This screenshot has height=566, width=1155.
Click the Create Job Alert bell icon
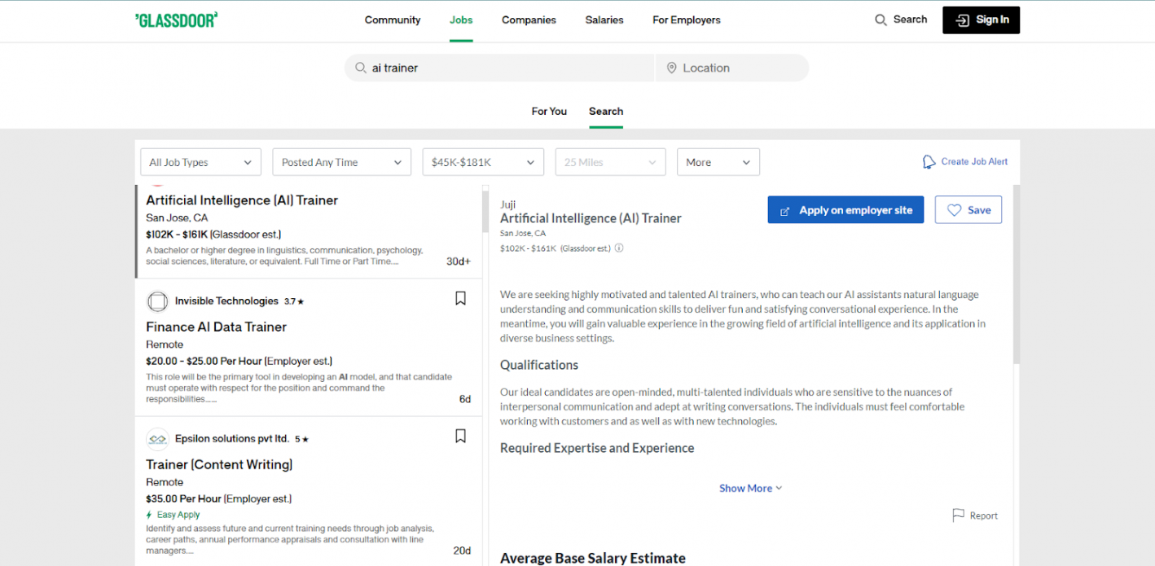pos(929,162)
